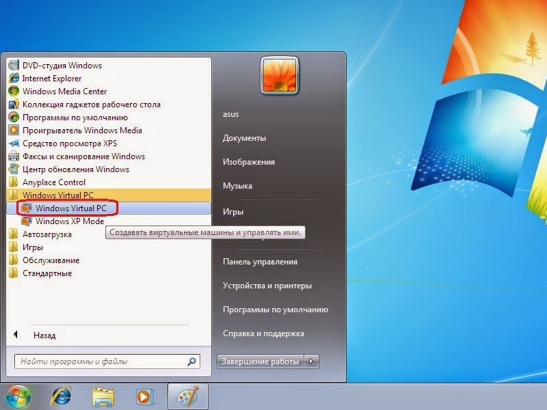Go back via the Назад link
Image resolution: width=547 pixels, height=410 pixels.
(x=44, y=336)
